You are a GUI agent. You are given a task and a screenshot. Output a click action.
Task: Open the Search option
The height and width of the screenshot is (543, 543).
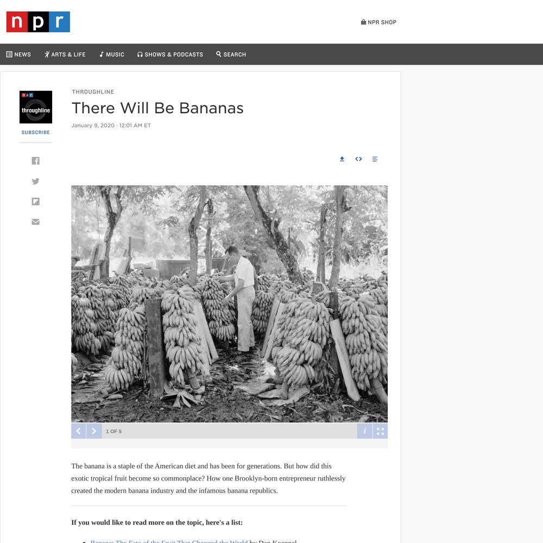[x=231, y=54]
